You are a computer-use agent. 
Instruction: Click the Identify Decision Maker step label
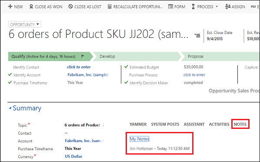click(149, 83)
